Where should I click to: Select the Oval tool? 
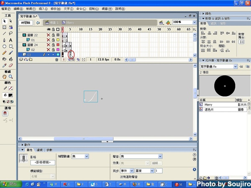click(4, 46)
